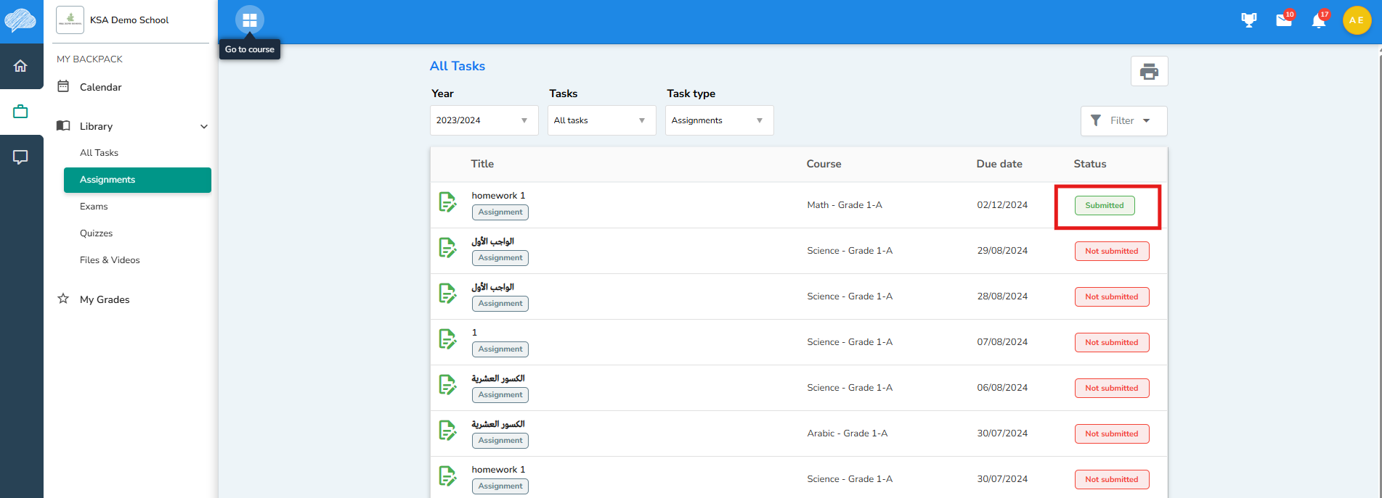The width and height of the screenshot is (1382, 498).
Task: Click the Go to course grid icon
Action: point(249,20)
